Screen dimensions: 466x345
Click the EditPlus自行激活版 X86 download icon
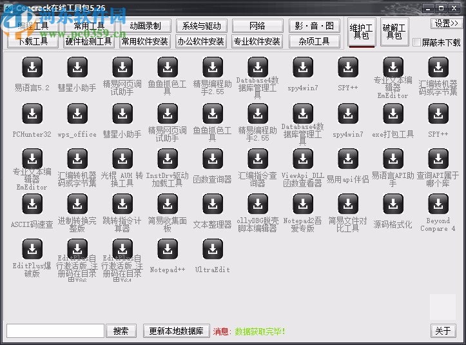[x=77, y=249]
